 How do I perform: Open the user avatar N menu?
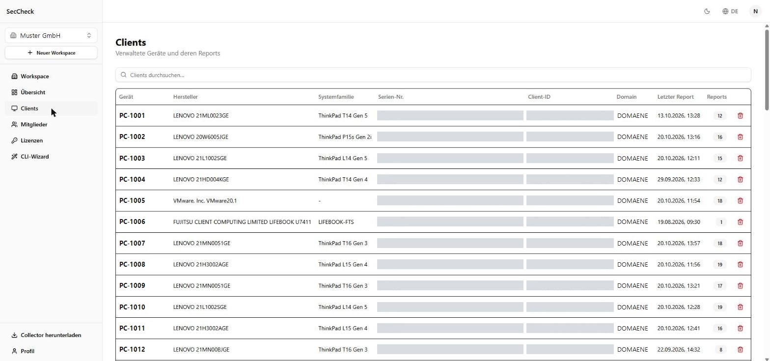coord(755,11)
